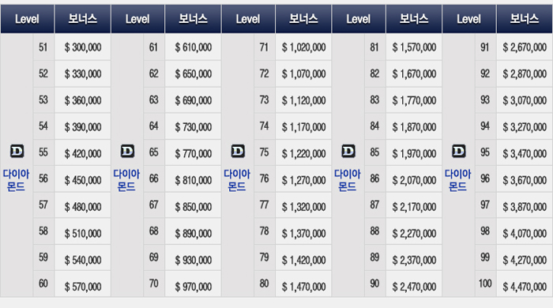Image resolution: width=553 pixels, height=308 pixels.
Task: Click the Diamond D icon beside levels 61-70
Action: pos(127,151)
